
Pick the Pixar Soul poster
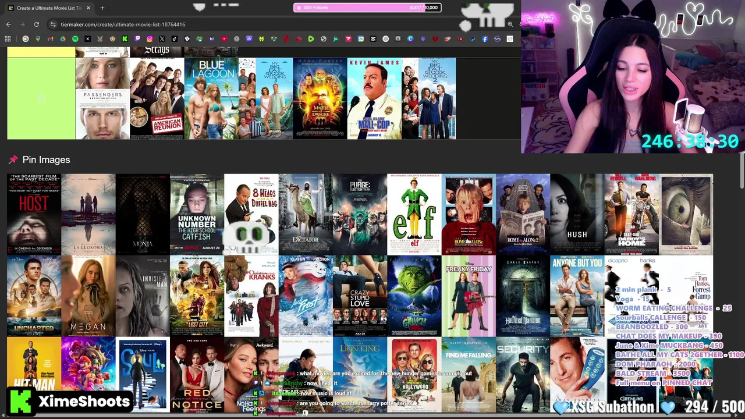pos(143,375)
